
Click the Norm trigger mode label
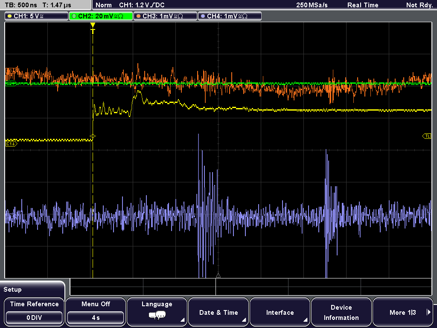pyautogui.click(x=104, y=5)
